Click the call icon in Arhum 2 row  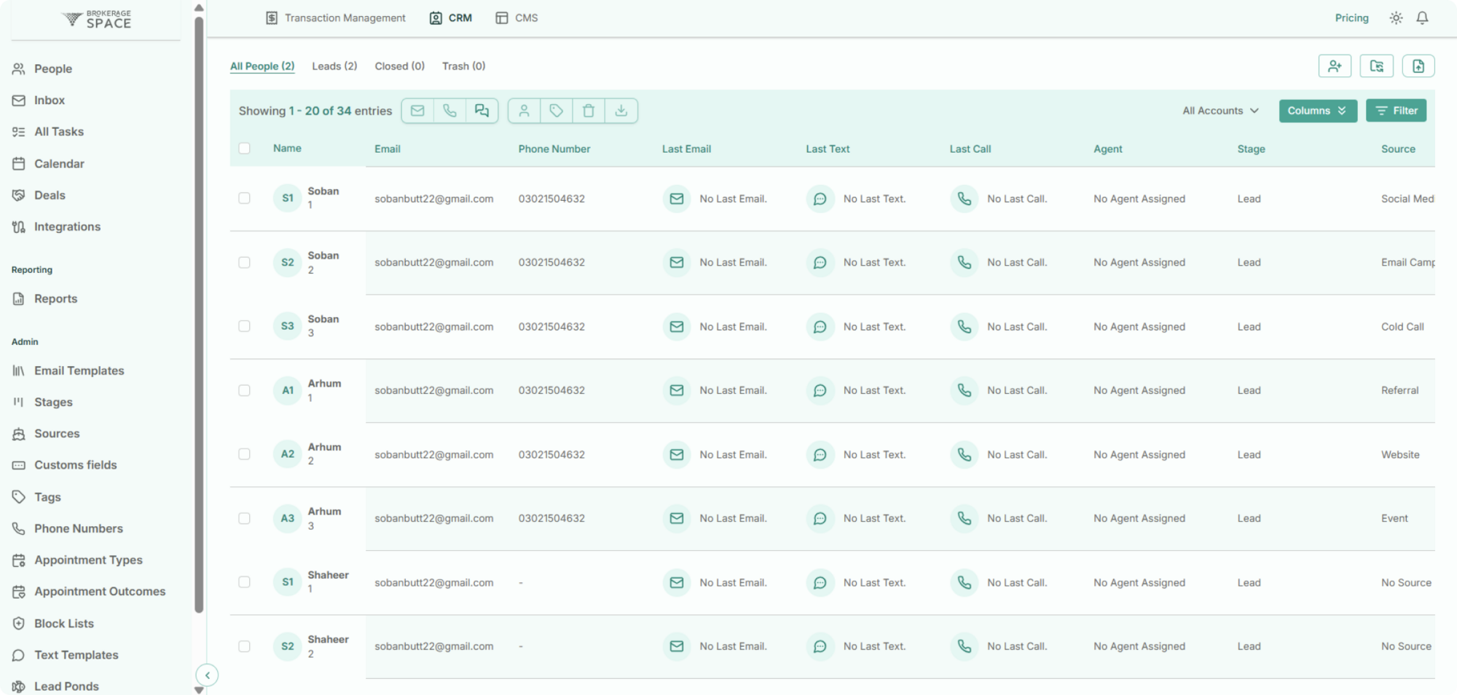tap(964, 455)
